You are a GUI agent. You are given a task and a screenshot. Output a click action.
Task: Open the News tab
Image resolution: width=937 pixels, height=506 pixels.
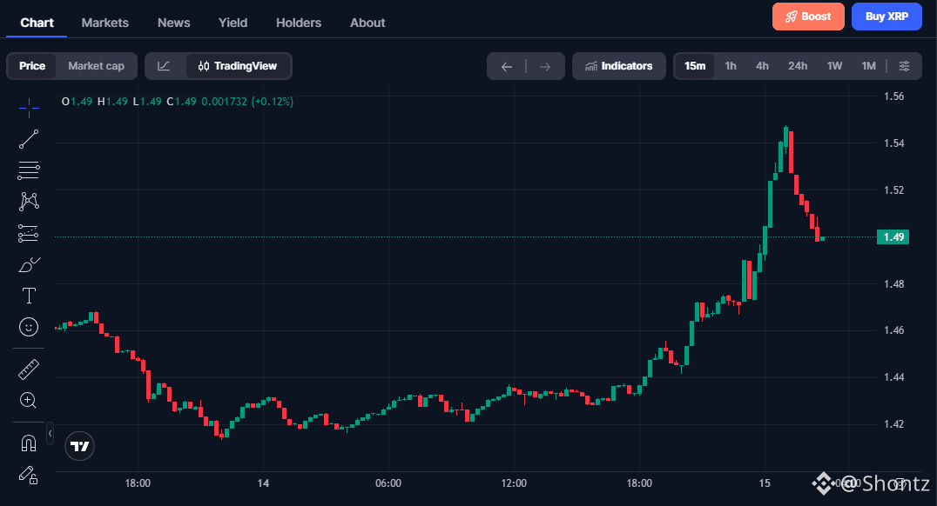pos(174,23)
